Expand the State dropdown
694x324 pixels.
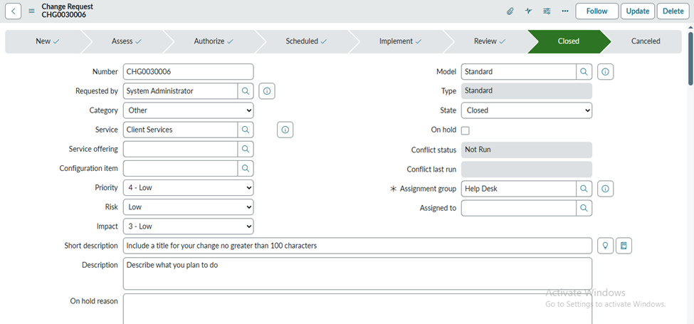(x=526, y=110)
